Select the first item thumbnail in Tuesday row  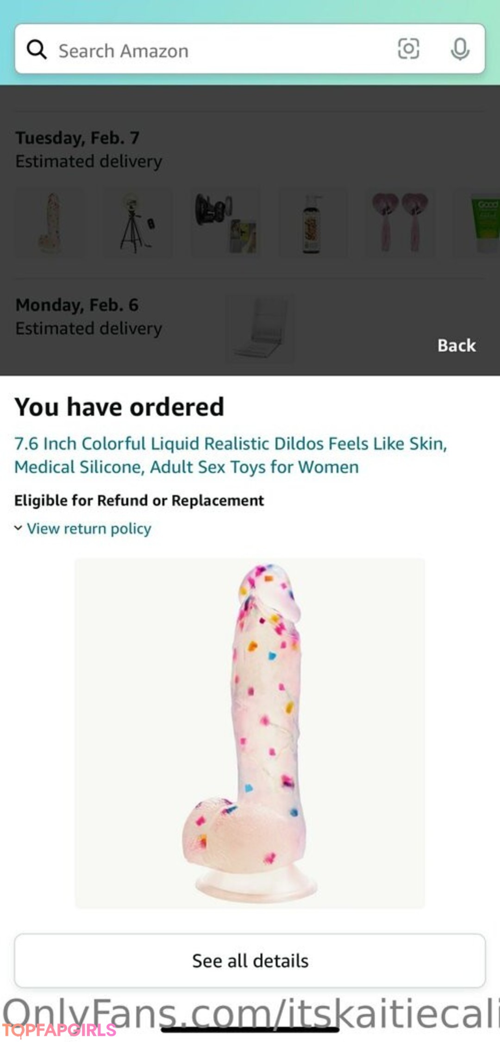tap(50, 223)
